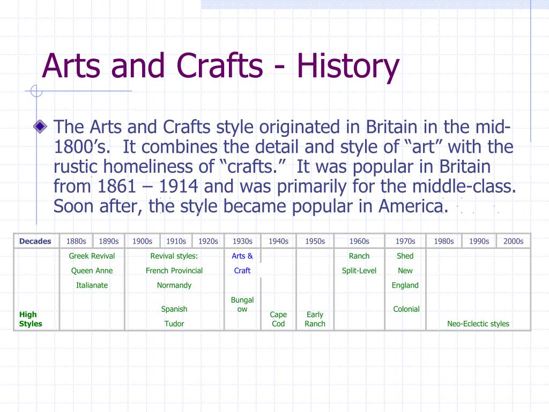
Task: Select the "1900s" decade cell
Action: click(x=142, y=241)
